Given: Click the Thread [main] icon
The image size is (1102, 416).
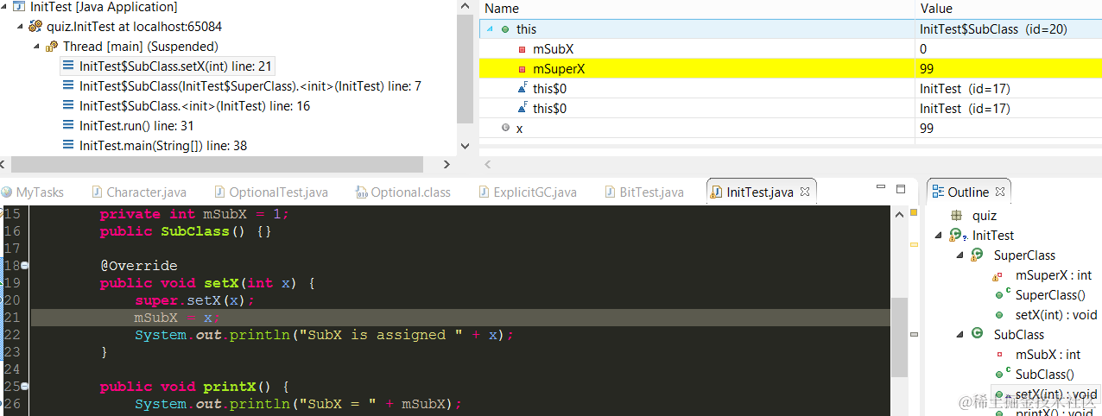Looking at the screenshot, I should point(52,46).
